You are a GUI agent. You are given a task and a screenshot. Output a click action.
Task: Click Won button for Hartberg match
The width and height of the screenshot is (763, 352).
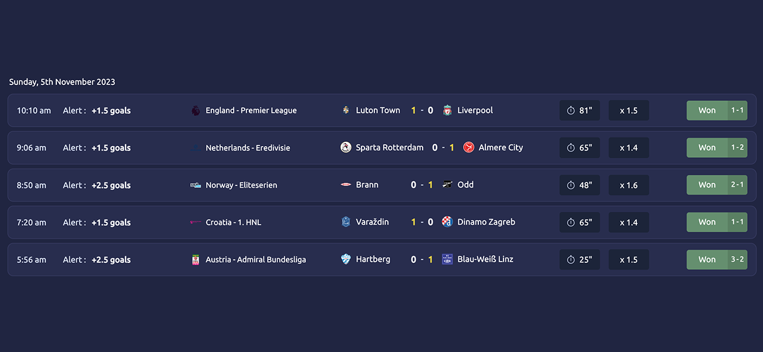707,259
